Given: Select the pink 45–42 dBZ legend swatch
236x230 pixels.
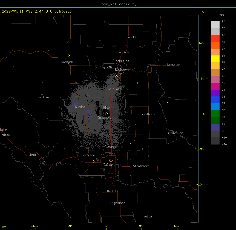Looking at the screenshot, I should pyautogui.click(x=215, y=79).
